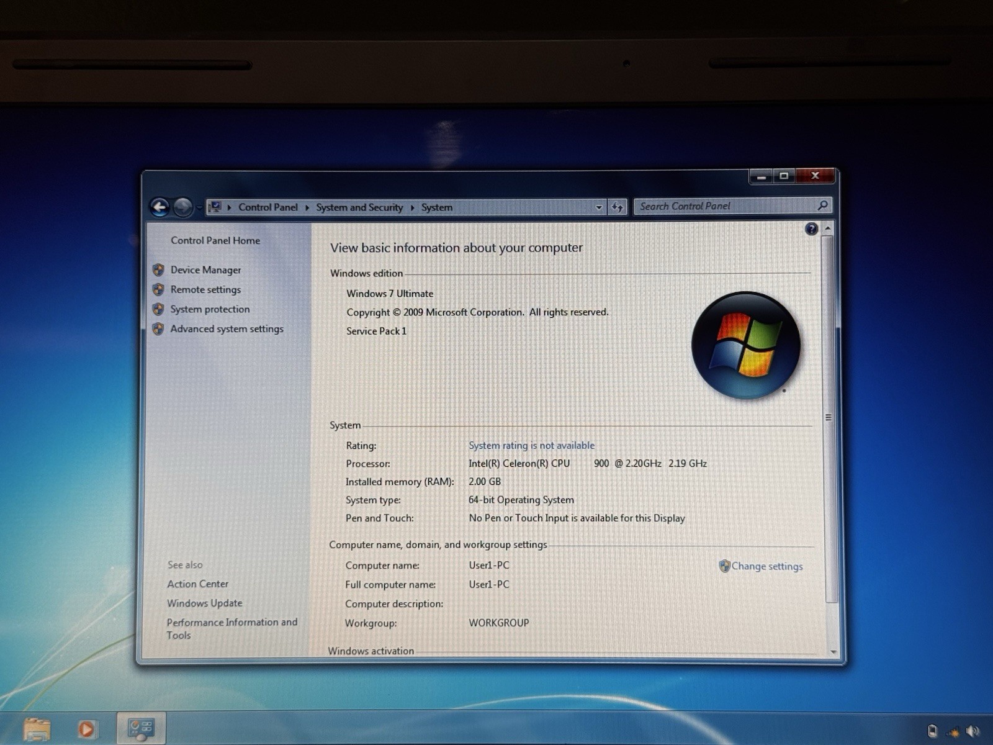Screen dimensions: 993x745
Task: Click 'View basic information about your computer' heading
Action: [x=456, y=248]
